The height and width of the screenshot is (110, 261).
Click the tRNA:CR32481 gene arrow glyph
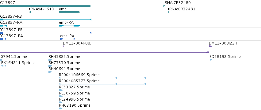[169, 12]
